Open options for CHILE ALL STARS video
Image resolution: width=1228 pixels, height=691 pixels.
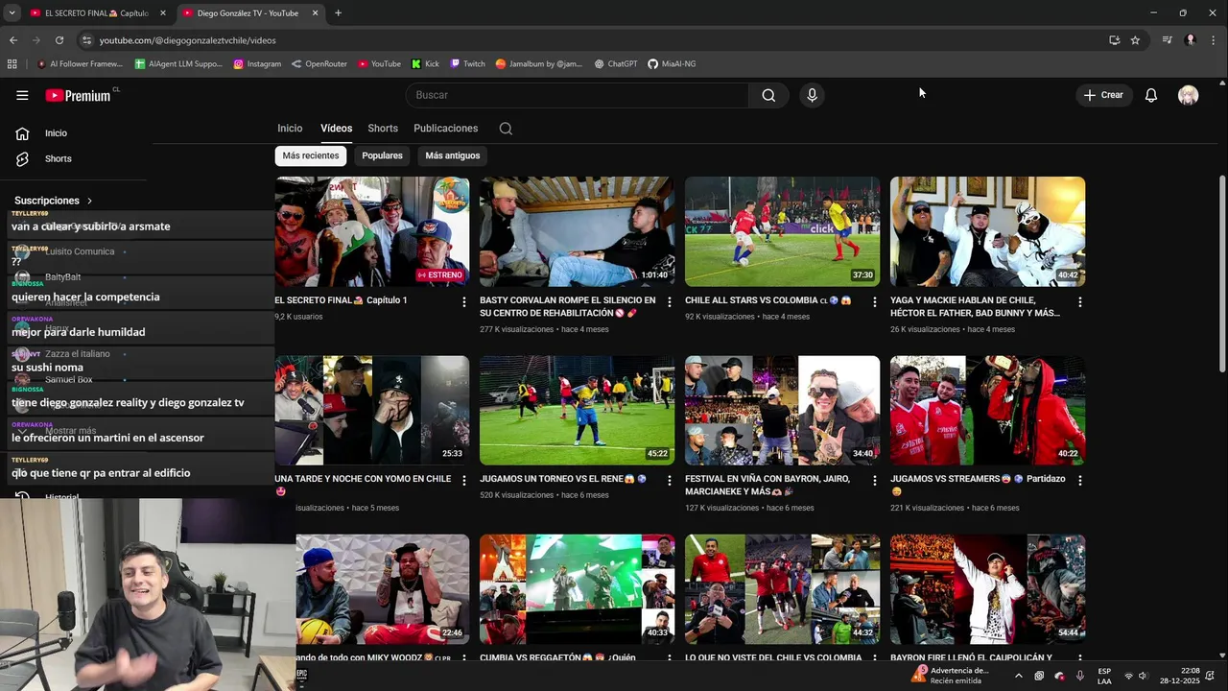click(x=875, y=301)
